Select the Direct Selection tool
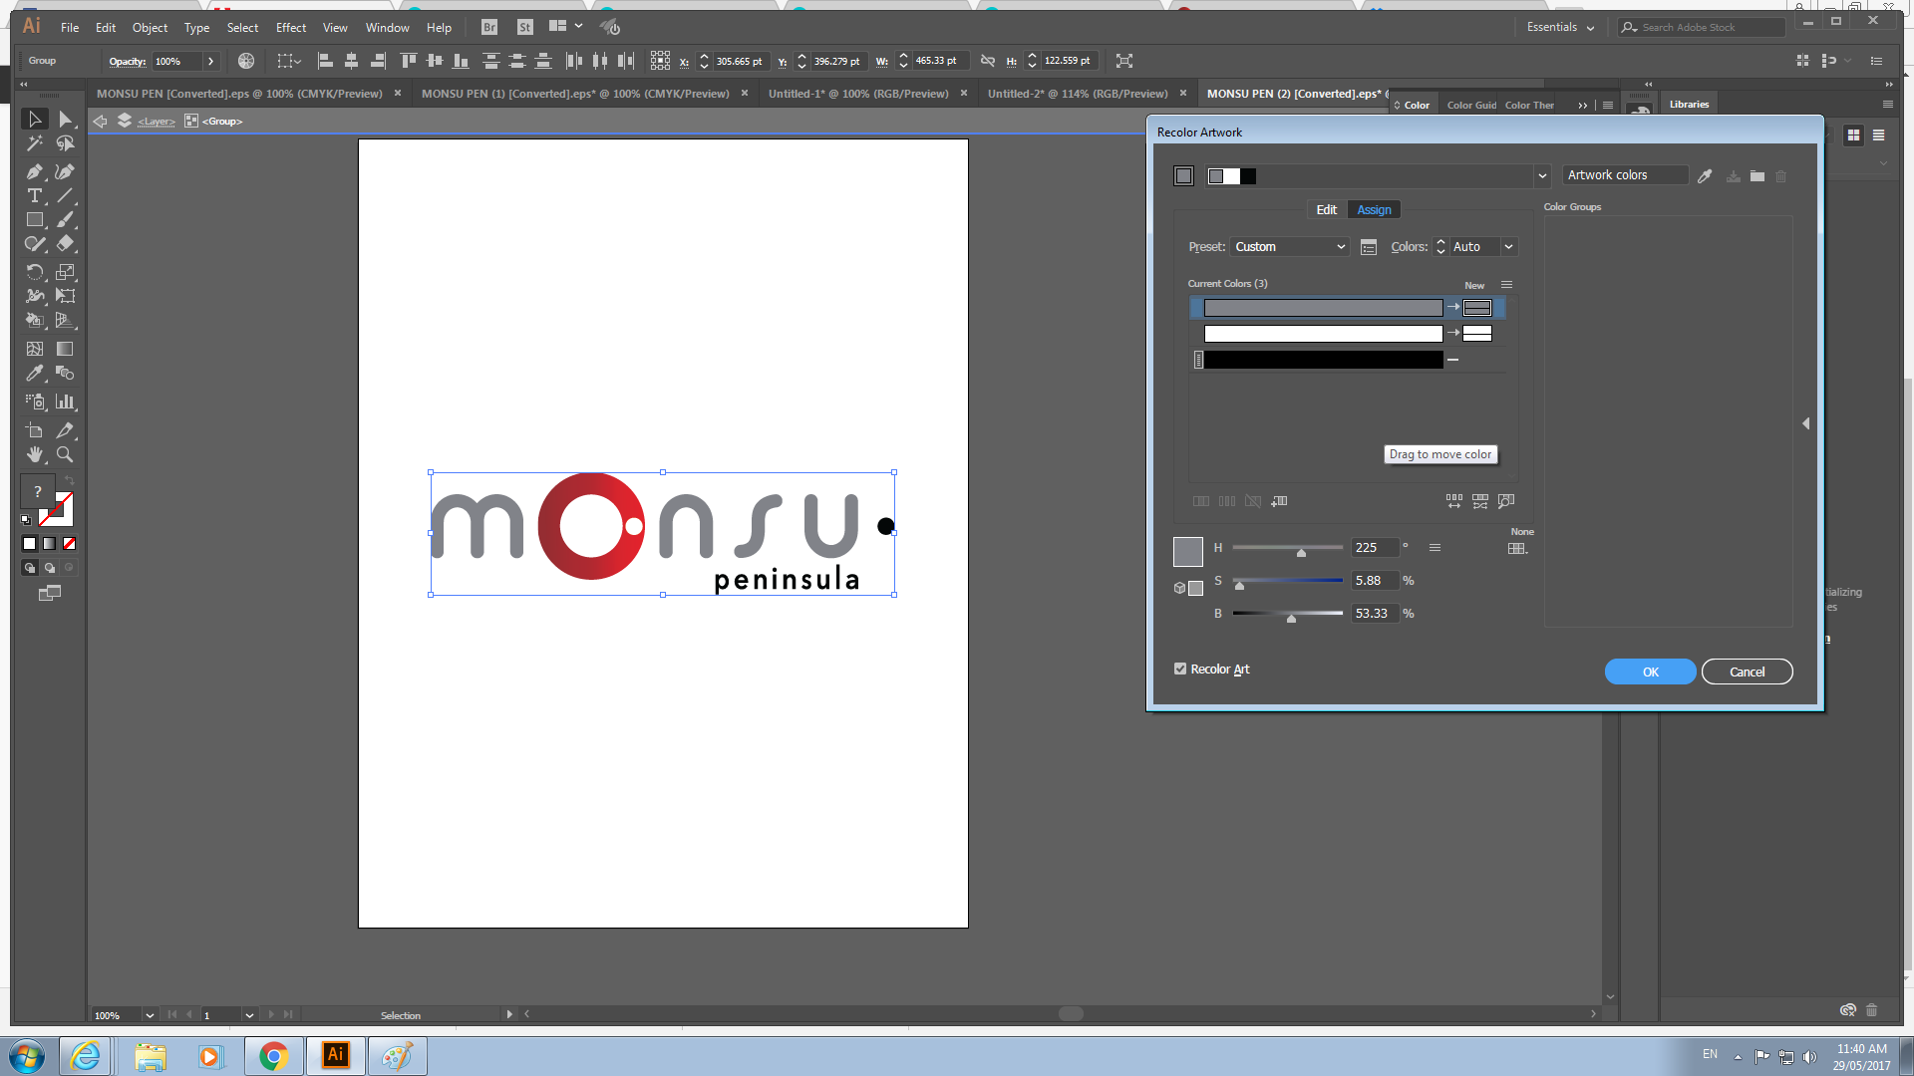This screenshot has width=1914, height=1076. tap(66, 120)
